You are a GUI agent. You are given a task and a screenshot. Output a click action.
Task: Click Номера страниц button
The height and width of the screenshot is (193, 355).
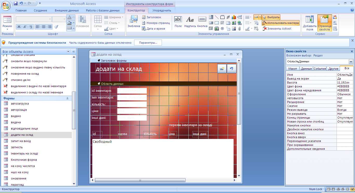(x=156, y=23)
